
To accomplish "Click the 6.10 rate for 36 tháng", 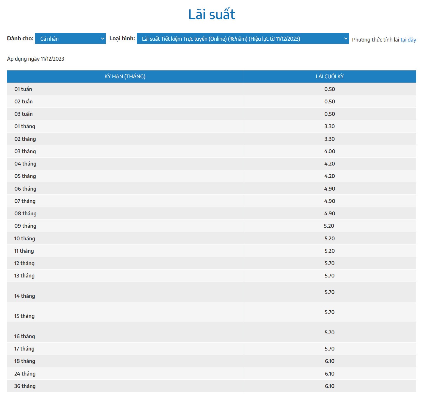I will pos(329,386).
